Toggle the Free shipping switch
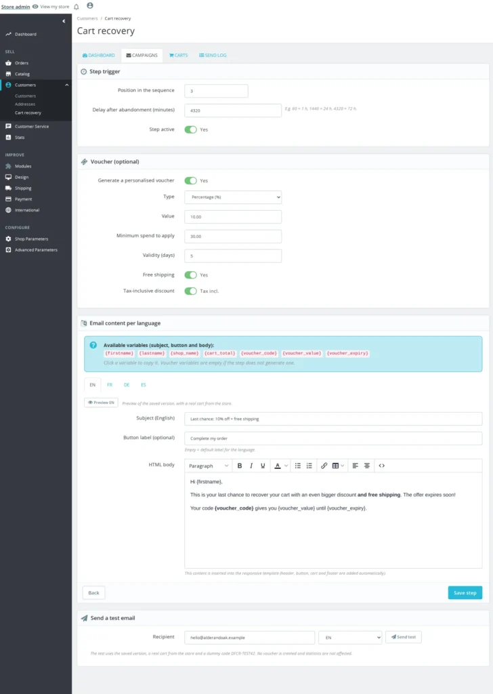This screenshot has width=493, height=694. tap(190, 275)
